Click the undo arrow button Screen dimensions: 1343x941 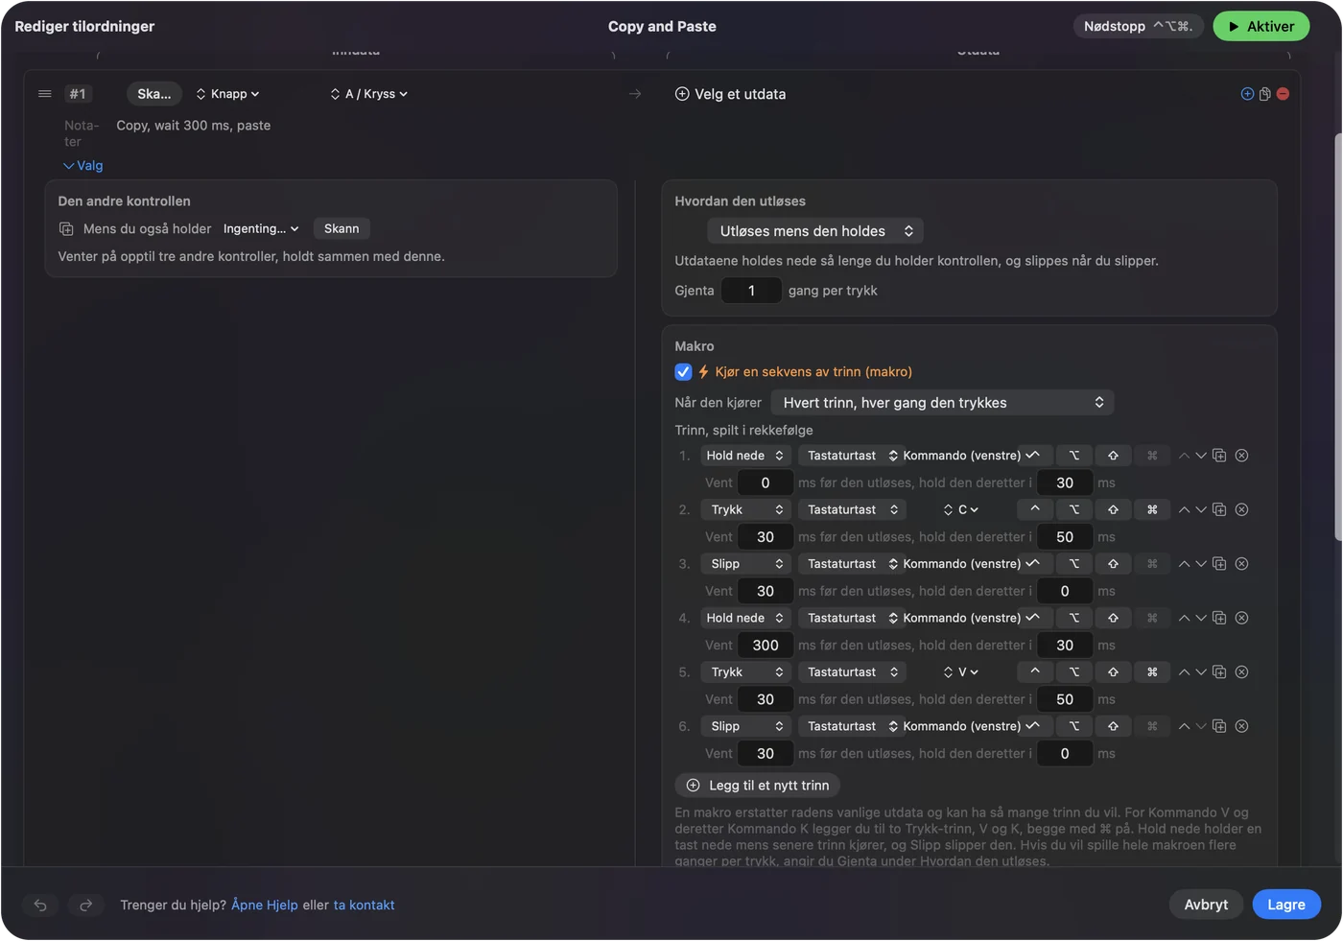tap(40, 906)
